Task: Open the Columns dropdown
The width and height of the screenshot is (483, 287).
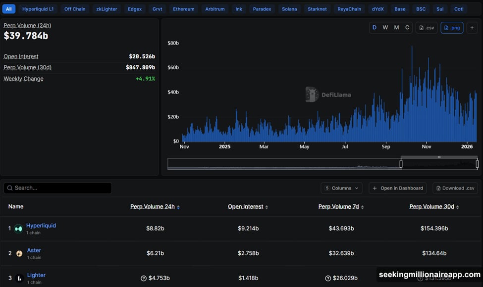Action: click(341, 188)
